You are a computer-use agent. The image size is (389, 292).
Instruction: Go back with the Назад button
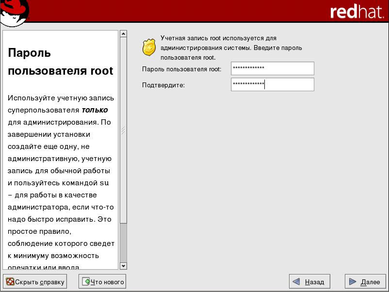pyautogui.click(x=309, y=281)
